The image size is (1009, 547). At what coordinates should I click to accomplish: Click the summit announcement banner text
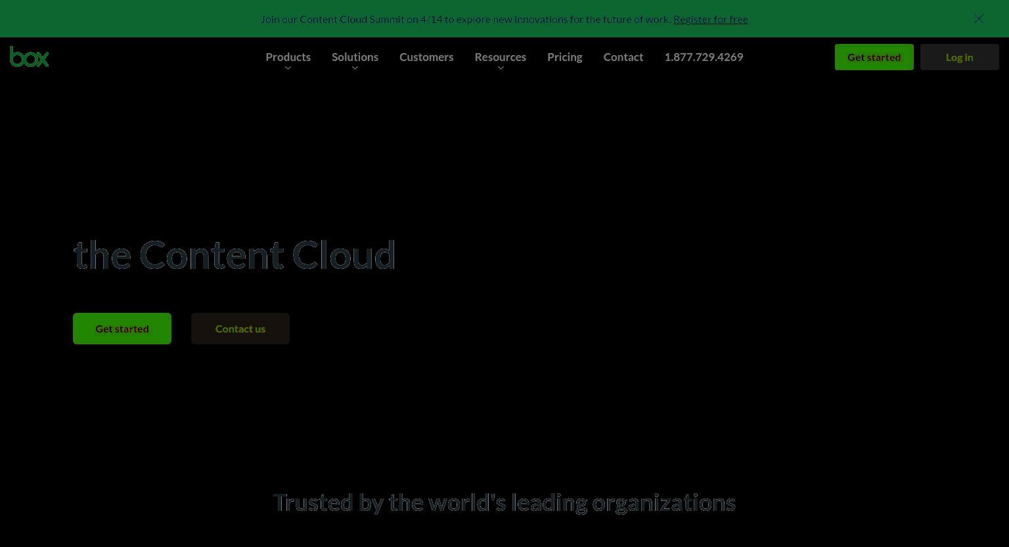pos(466,19)
